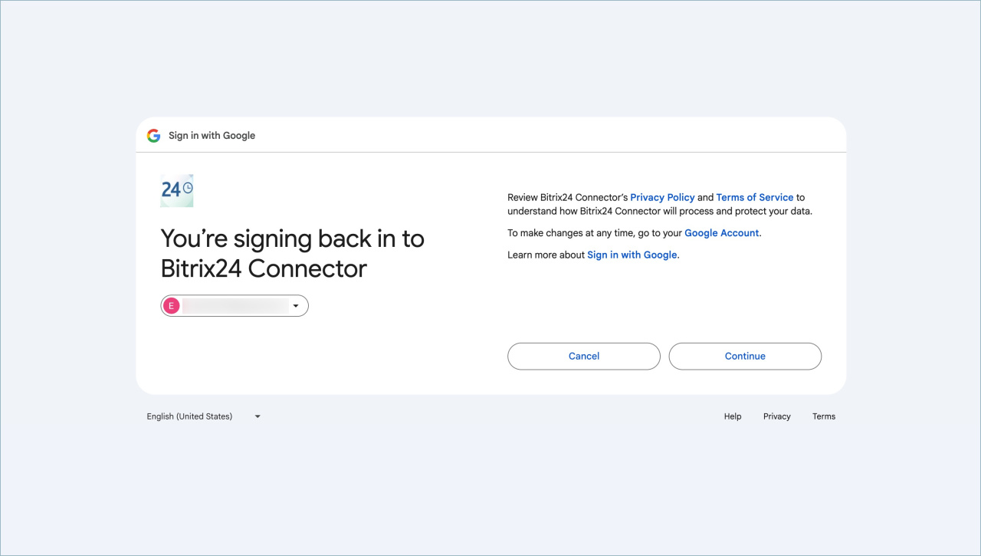Open the English (United States) language selector

click(204, 416)
